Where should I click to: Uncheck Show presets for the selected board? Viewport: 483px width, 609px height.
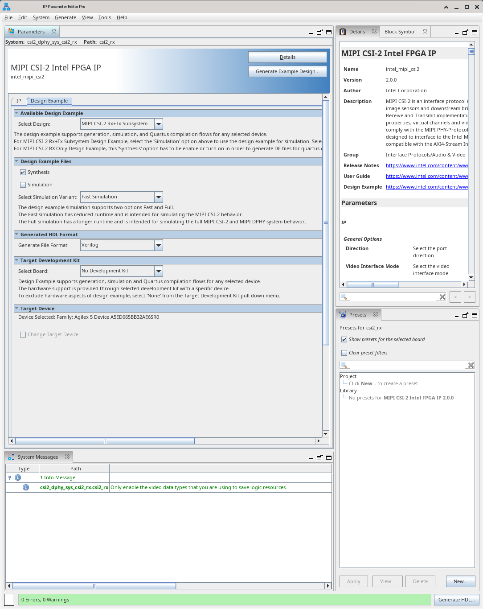coord(344,339)
